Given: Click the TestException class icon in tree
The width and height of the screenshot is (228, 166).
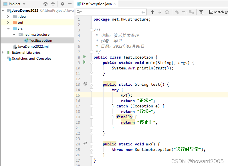Looking at the screenshot, I should click(x=26, y=41).
